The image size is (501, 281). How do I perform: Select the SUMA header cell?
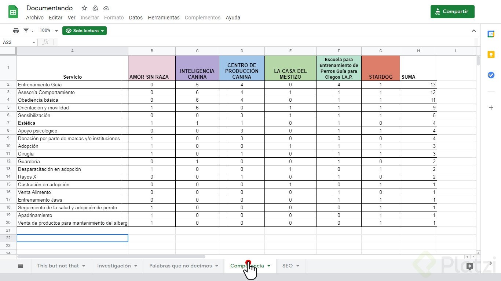click(418, 68)
